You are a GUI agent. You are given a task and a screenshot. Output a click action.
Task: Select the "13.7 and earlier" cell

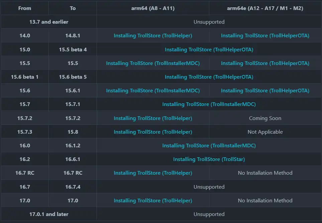click(x=49, y=22)
